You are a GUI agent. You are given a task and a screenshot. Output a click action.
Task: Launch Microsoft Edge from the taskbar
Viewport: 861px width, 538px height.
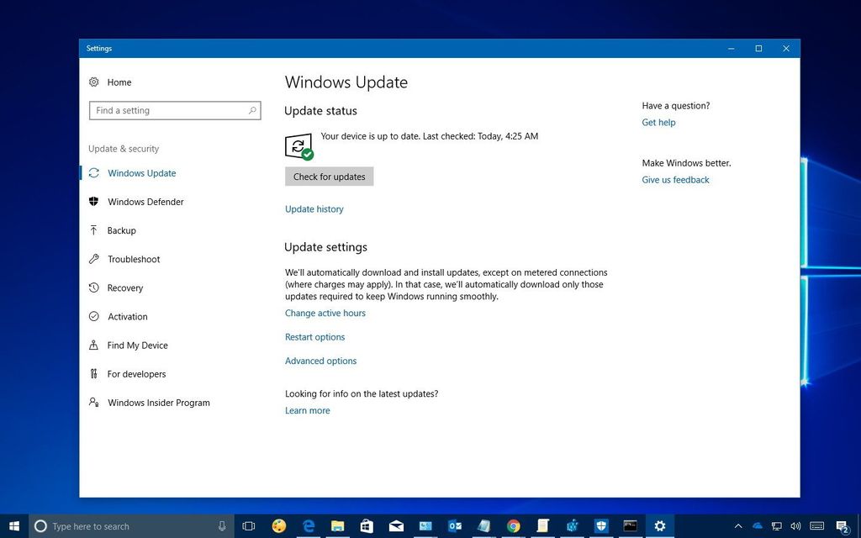[308, 525]
